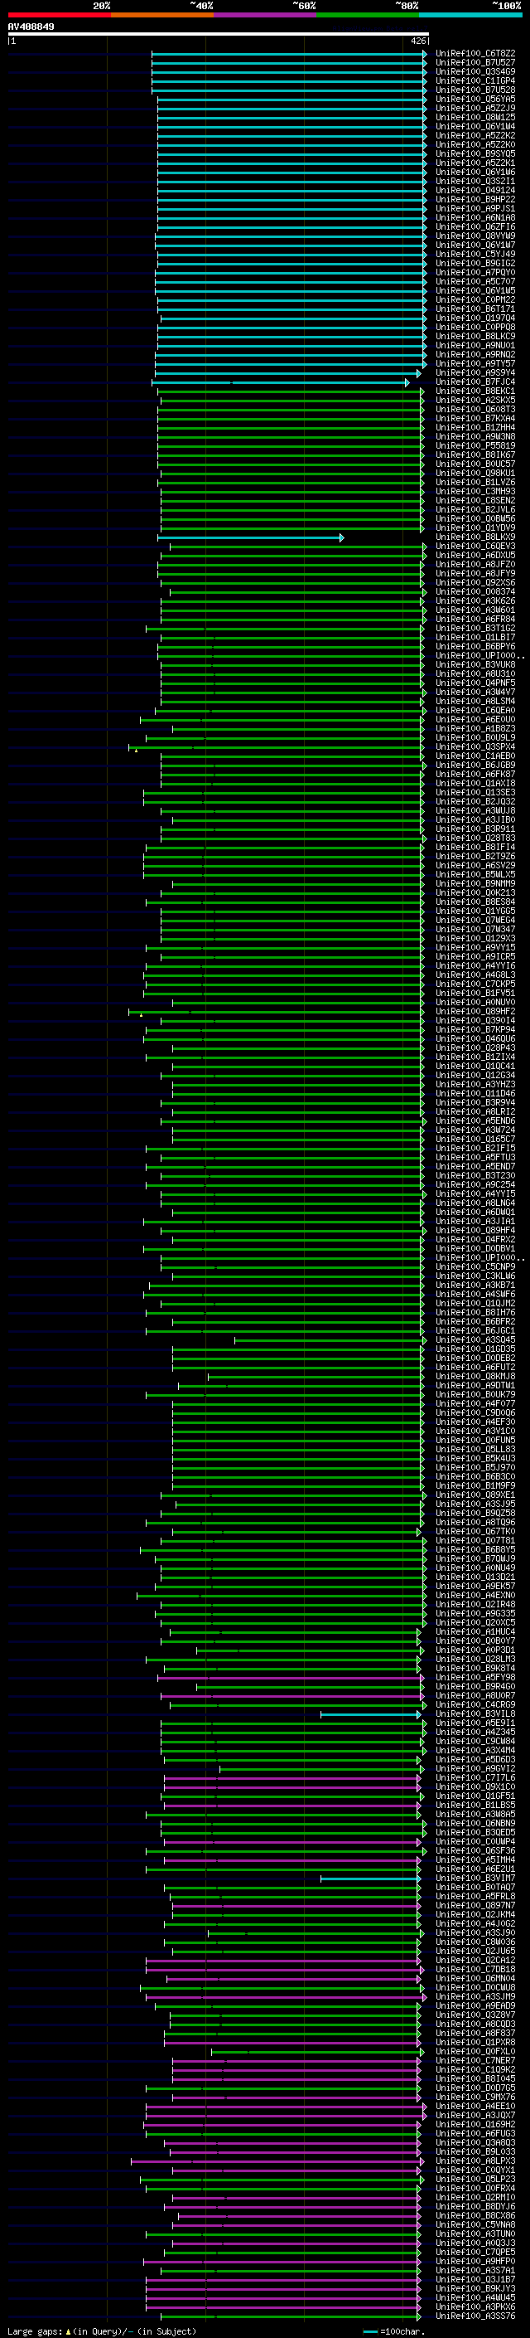Click the Large gaps legend text
This screenshot has height=2338, width=530.
[102, 2331]
